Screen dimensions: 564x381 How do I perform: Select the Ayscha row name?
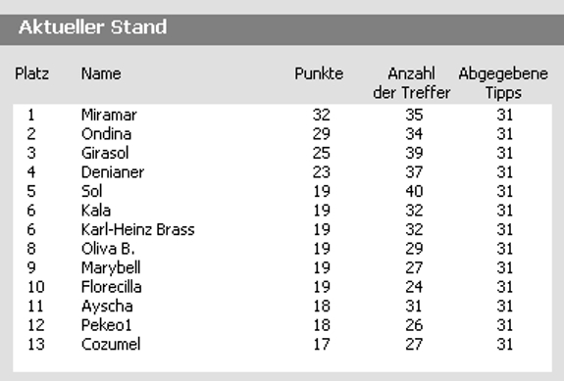[x=107, y=307]
